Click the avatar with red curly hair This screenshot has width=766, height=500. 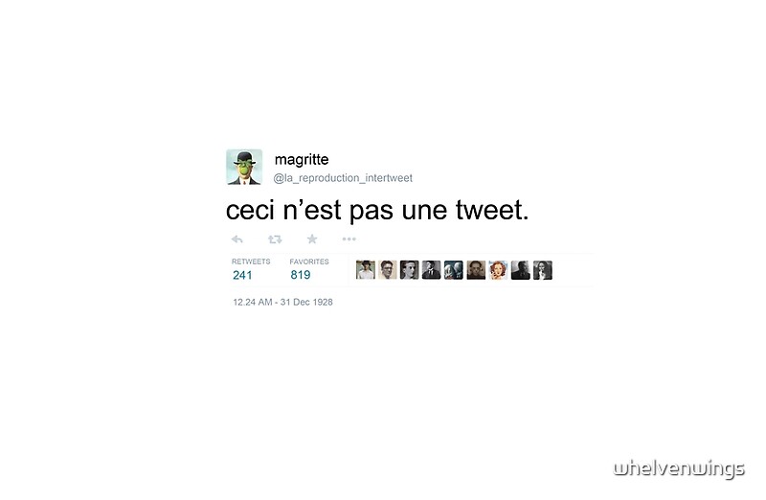pyautogui.click(x=498, y=270)
